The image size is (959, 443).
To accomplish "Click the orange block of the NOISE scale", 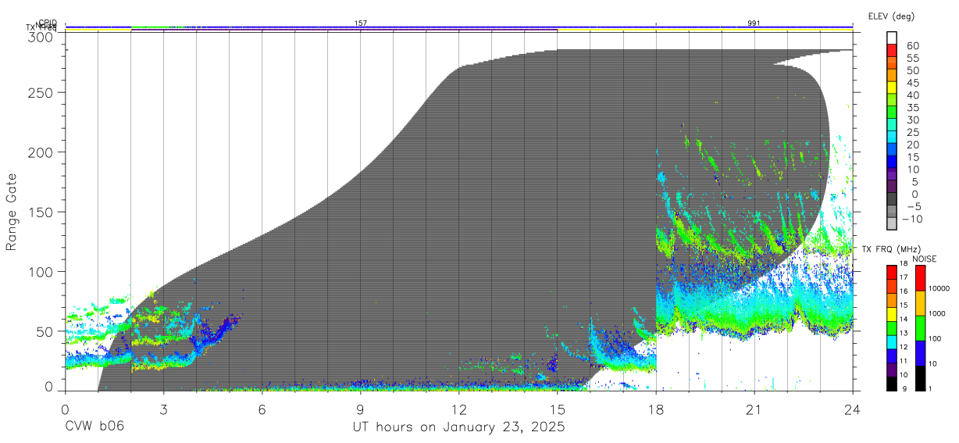I will (x=921, y=303).
